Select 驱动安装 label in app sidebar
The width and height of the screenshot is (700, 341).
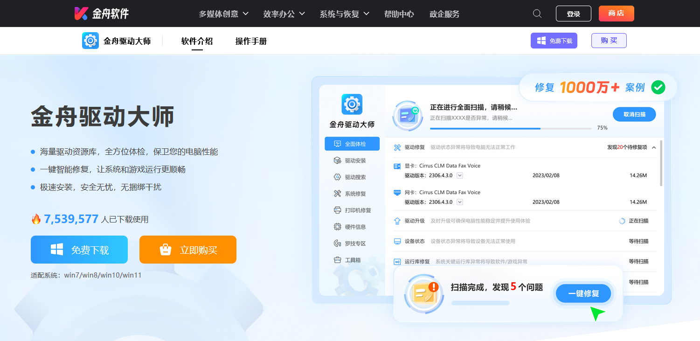coord(355,161)
